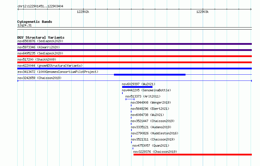Screen dimensions: 260x166
Task: Click the nsv3242659 (Chaisson2019) label
Action: pos(39,78)
